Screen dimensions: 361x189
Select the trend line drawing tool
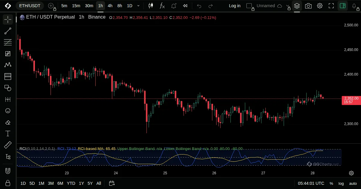click(x=8, y=31)
